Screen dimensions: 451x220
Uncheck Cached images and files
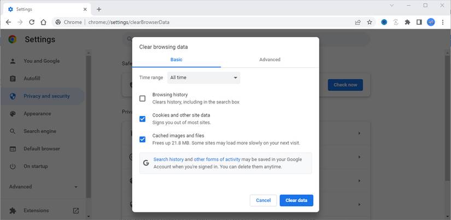(143, 139)
